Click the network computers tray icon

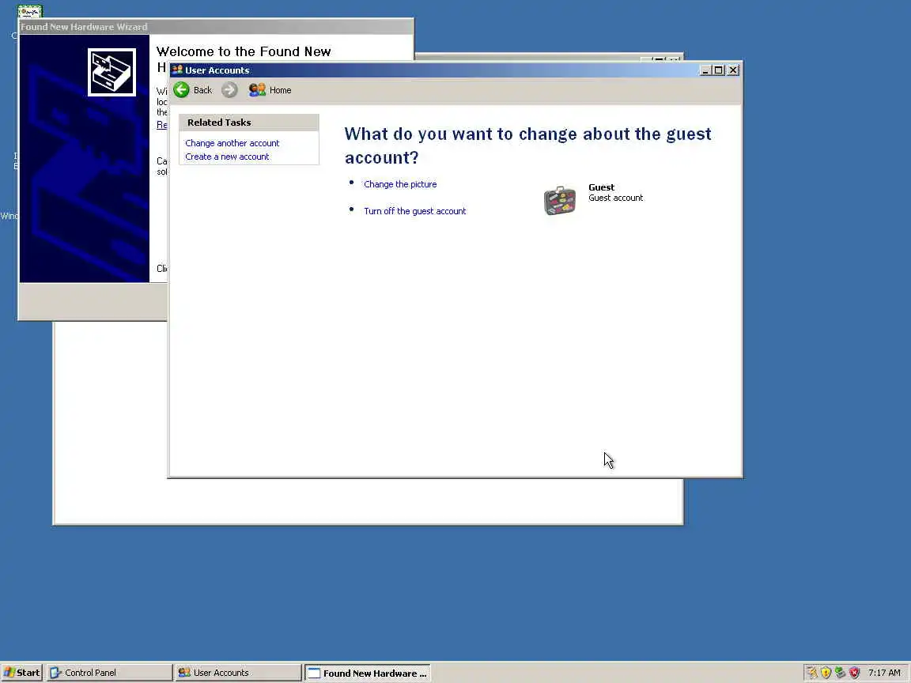[x=840, y=673]
